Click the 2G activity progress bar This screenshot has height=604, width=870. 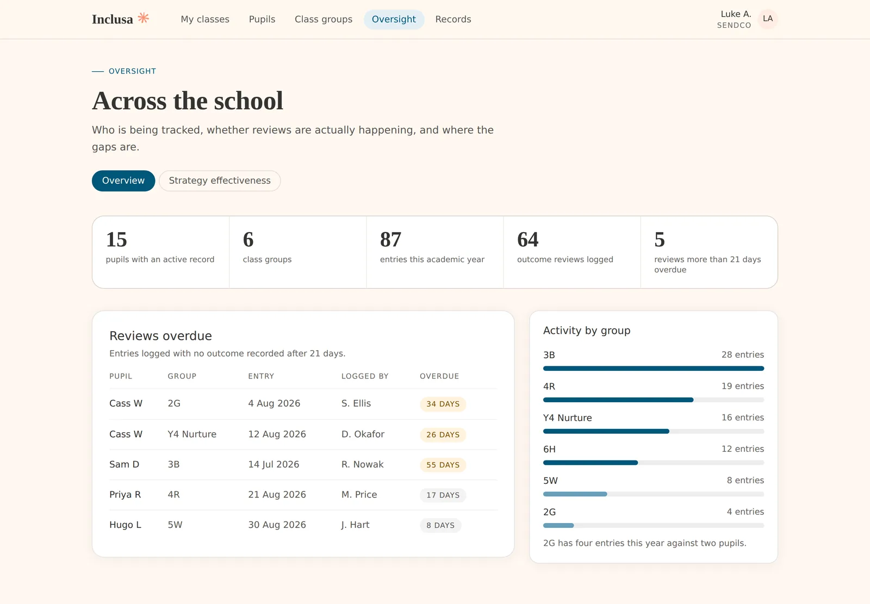click(654, 526)
